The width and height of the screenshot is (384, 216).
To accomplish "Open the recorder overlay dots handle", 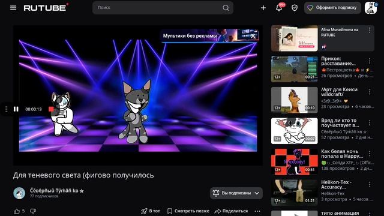I will (7, 109).
